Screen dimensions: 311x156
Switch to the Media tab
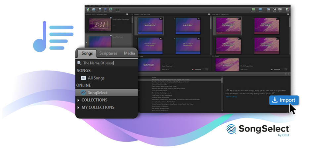(129, 53)
